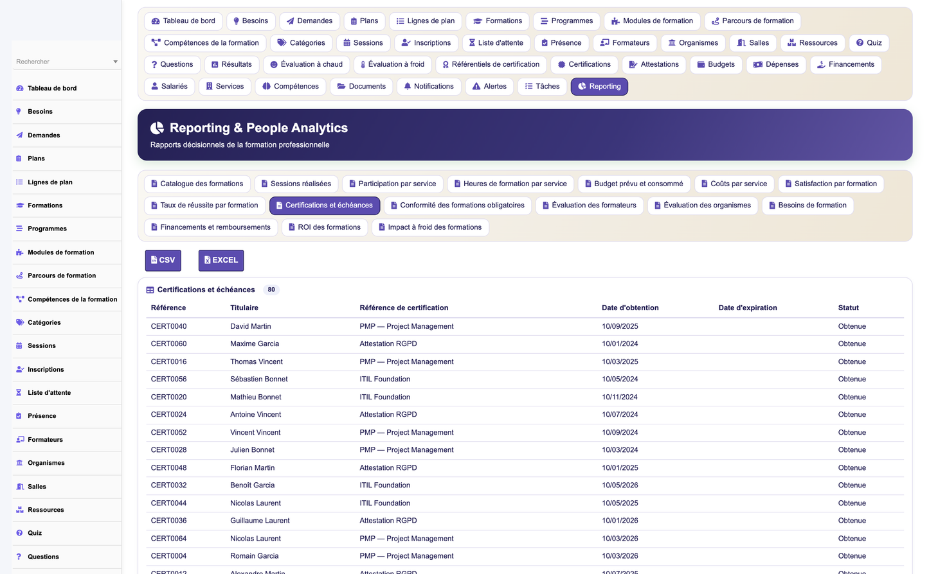This screenshot has width=929, height=574.
Task: Click the Plans clipboard icon in sidebar
Action: [x=19, y=159]
